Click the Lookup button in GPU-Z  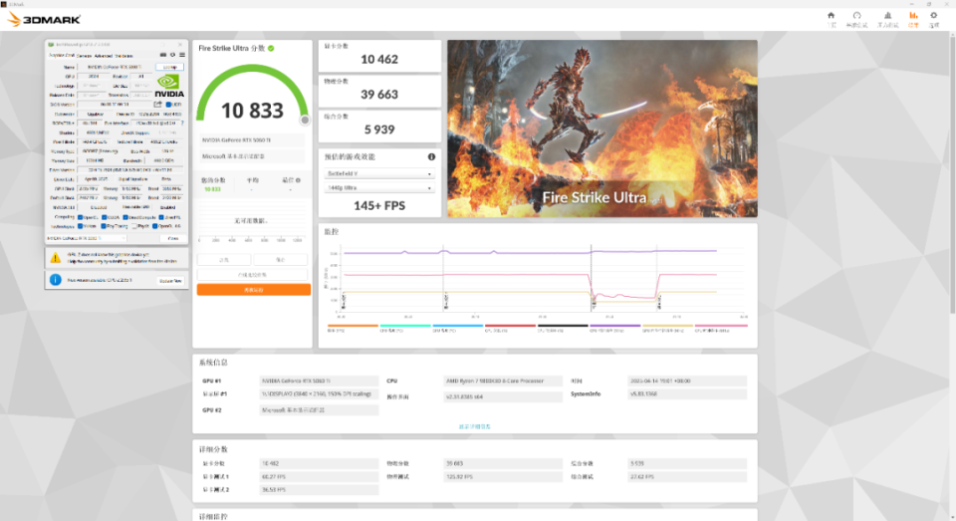(x=169, y=67)
